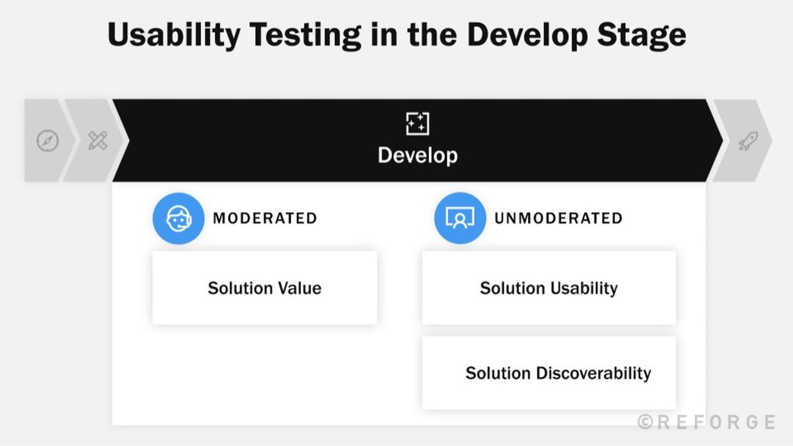Select the rocket launch stage icon
The width and height of the screenshot is (793, 446).
pyautogui.click(x=748, y=141)
